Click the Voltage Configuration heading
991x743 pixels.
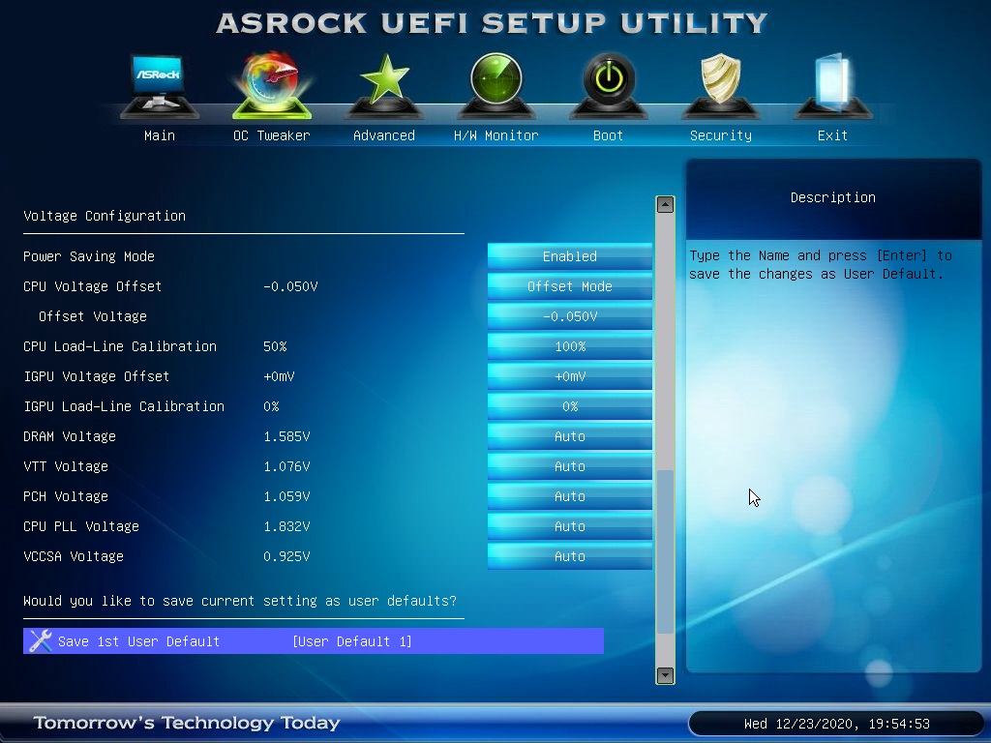pos(105,216)
